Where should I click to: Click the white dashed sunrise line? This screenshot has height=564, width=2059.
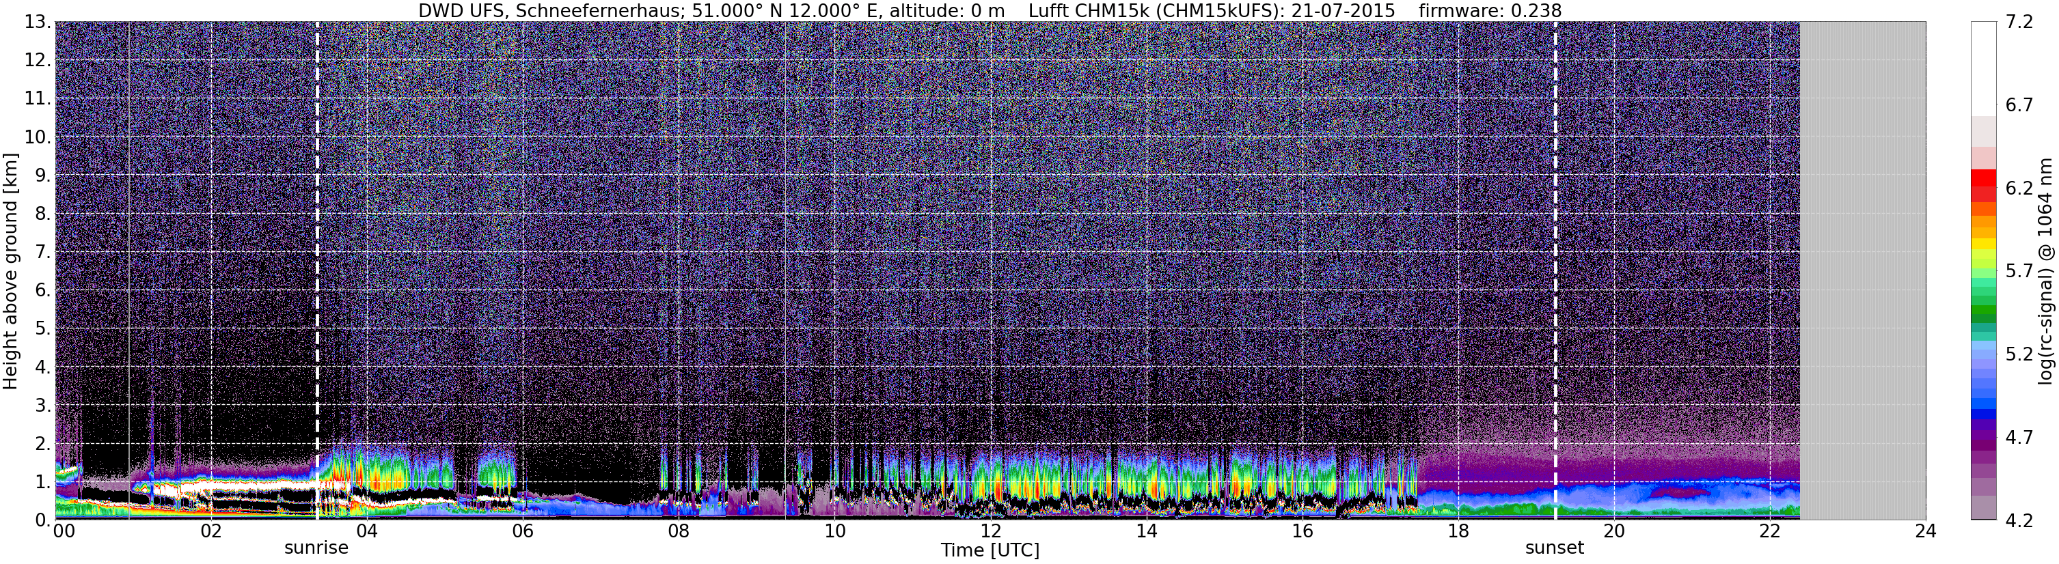tap(317, 270)
